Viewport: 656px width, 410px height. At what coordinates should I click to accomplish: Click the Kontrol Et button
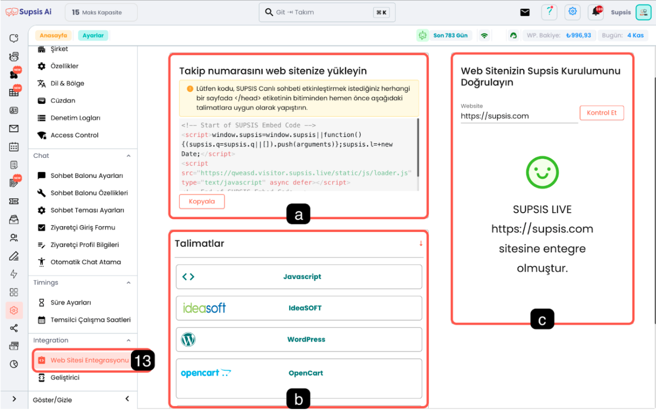[x=601, y=113]
